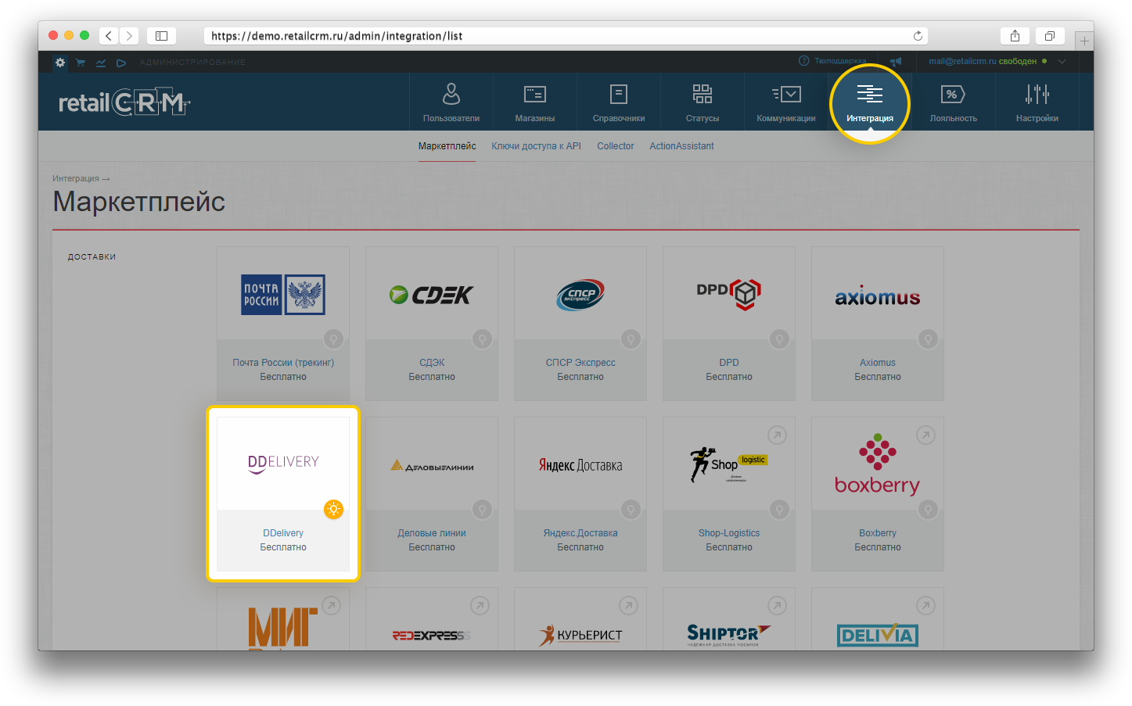Viewport: 1132px width, 706px height.
Task: Click the external arrow on Курьерист card
Action: [628, 606]
